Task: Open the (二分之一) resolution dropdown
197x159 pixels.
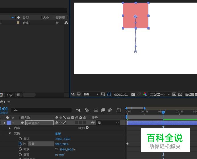Action: [159, 94]
